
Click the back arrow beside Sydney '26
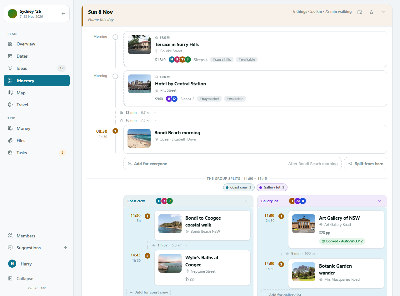63,14
